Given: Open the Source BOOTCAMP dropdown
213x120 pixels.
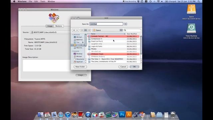Looking at the screenshot, I should 51,32.
